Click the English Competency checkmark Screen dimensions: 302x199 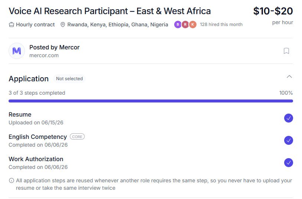click(x=288, y=140)
